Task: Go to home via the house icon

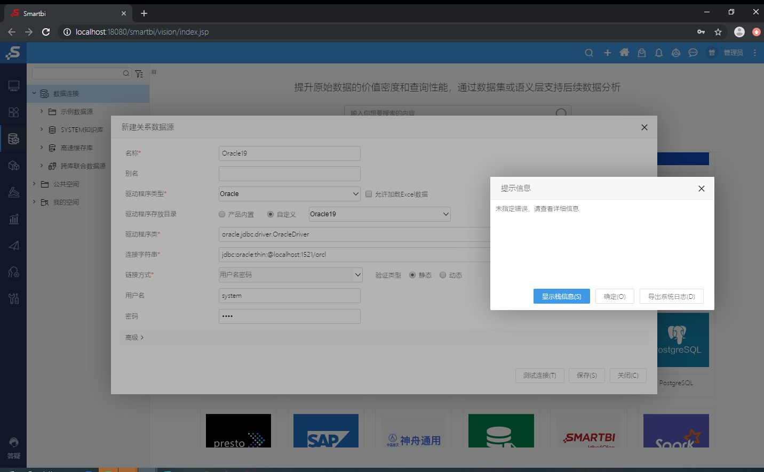Action: coord(624,53)
